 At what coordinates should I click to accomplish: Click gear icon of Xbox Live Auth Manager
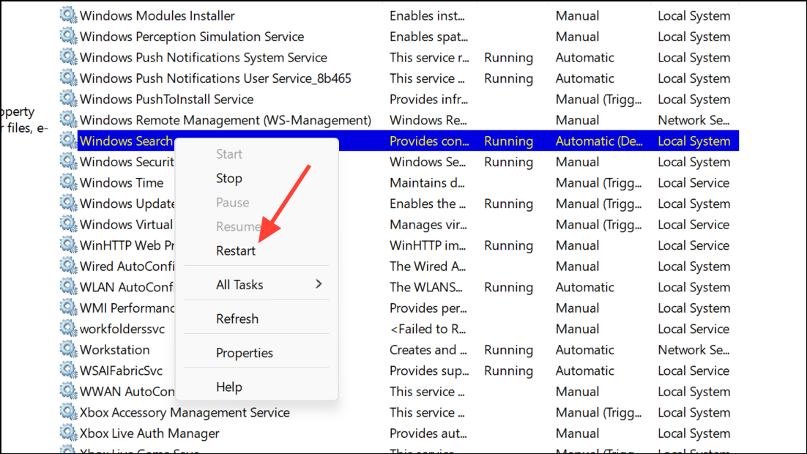tap(68, 432)
